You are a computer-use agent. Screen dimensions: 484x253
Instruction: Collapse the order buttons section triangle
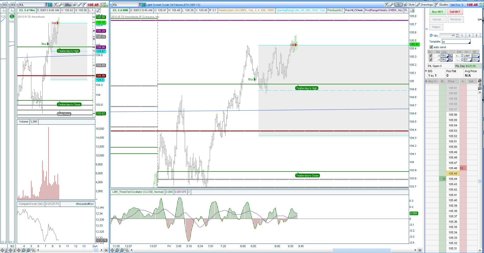[x=427, y=29]
